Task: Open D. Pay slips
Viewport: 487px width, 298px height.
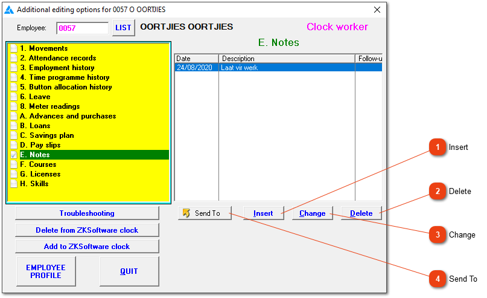Action: point(40,145)
